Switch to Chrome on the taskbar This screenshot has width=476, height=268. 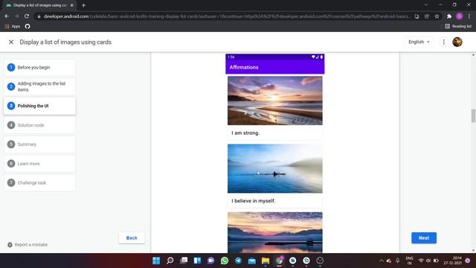[280, 261]
